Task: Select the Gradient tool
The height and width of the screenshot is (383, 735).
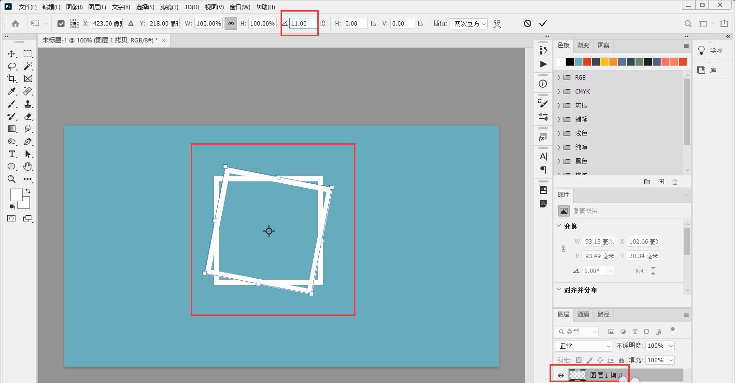Action: [x=12, y=129]
